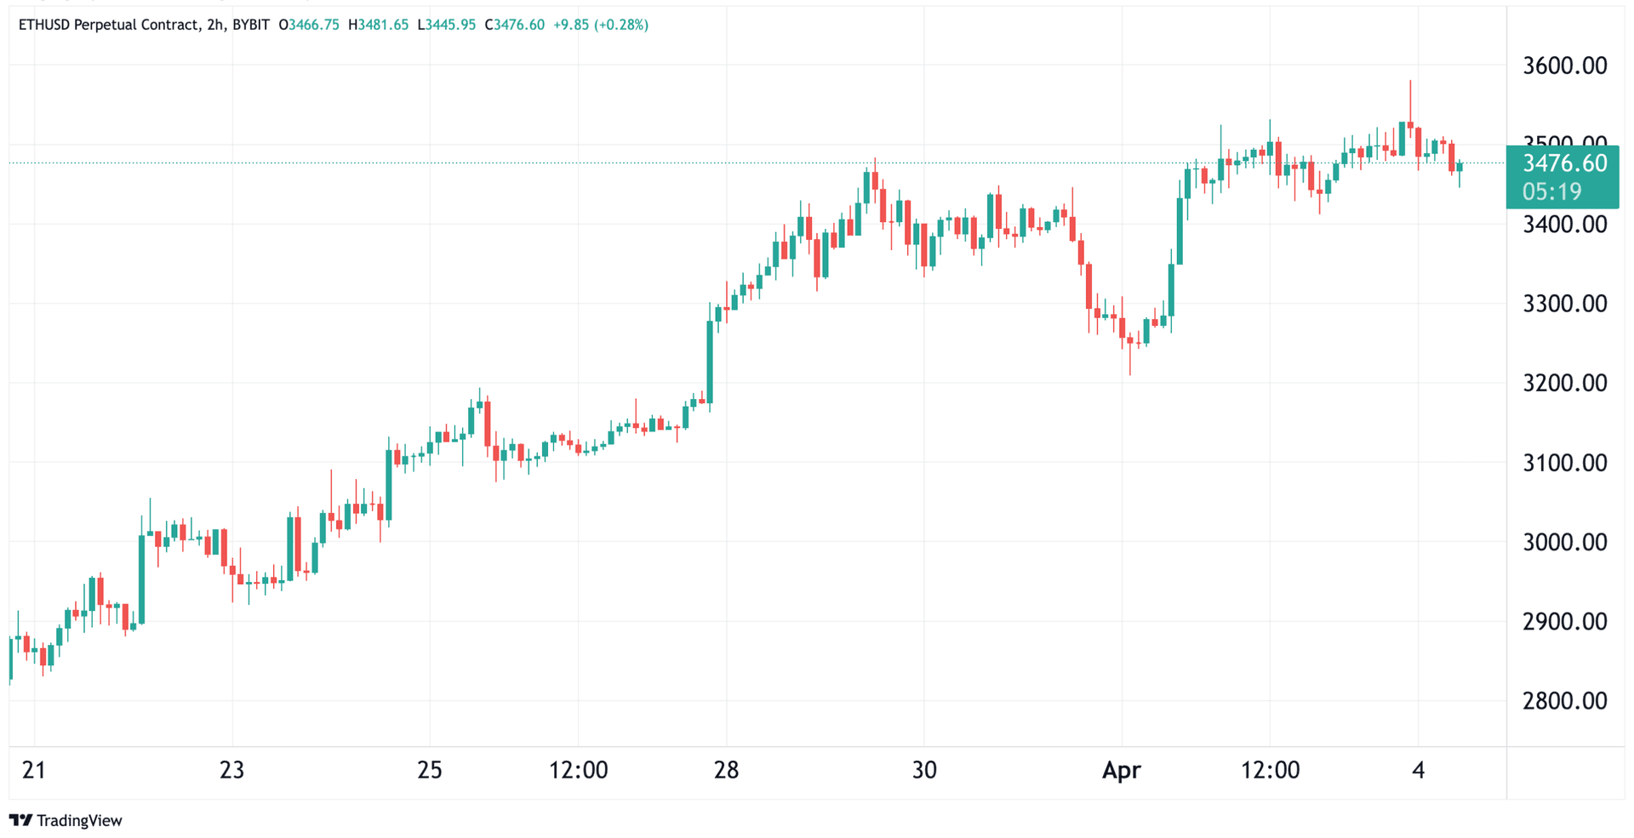The image size is (1634, 838).
Task: Select the 21 date label on time axis
Action: [x=33, y=770]
